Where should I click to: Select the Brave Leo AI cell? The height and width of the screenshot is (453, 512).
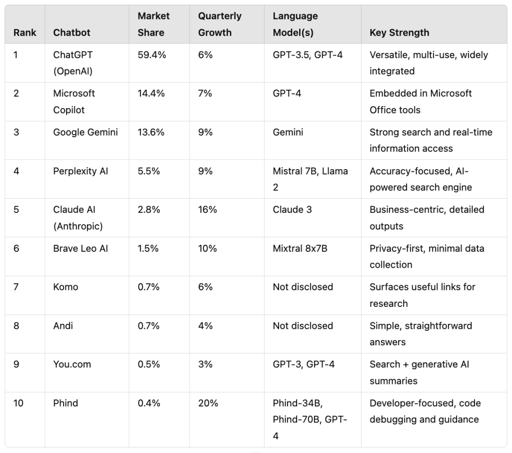point(80,248)
